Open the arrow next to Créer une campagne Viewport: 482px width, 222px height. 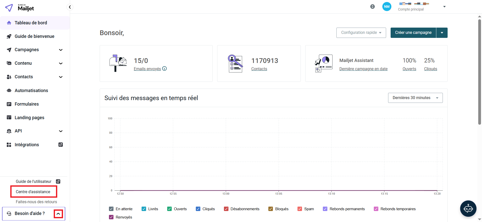tap(442, 33)
